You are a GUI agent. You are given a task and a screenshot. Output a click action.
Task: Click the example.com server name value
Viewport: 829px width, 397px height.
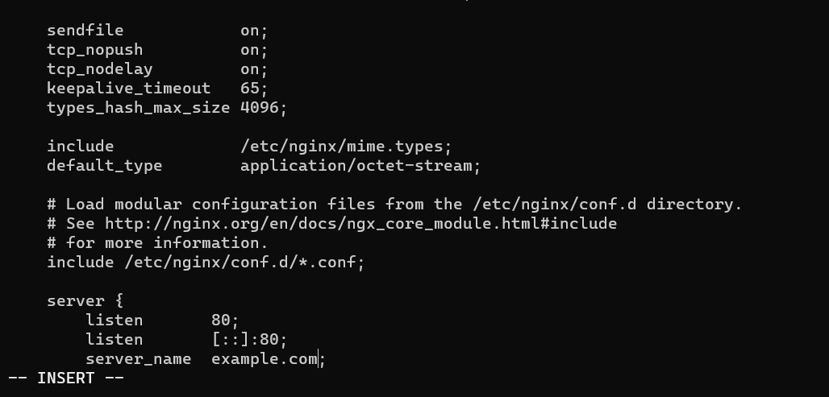[x=264, y=359]
